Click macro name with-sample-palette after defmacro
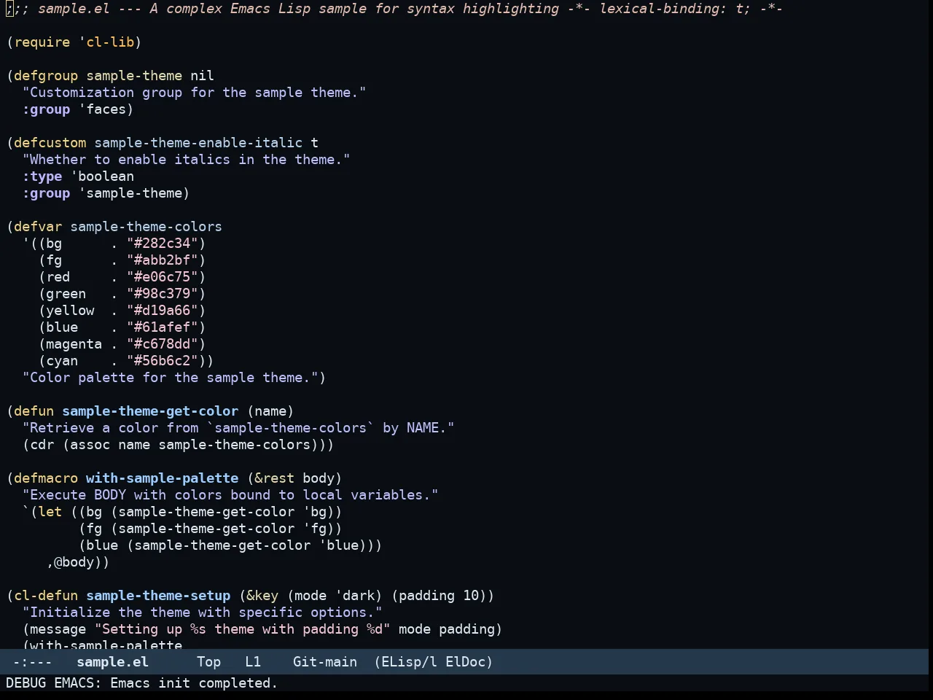 coord(162,478)
